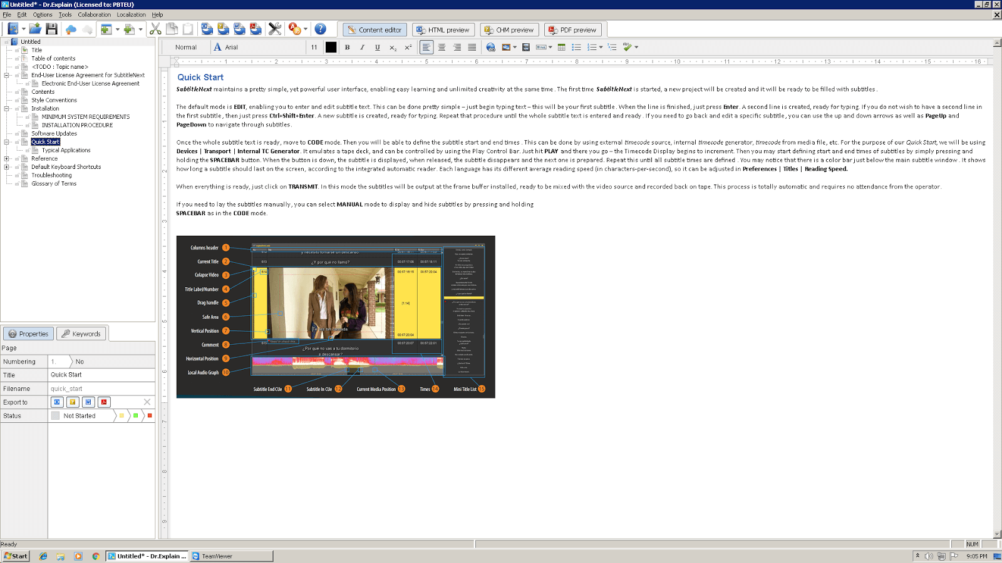Collapse the End-User License Agreement tree node

pos(7,75)
